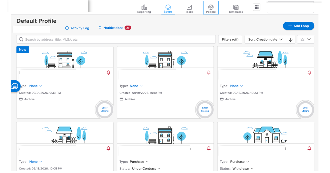Click the bell on the Withdrawn loop

click(x=309, y=148)
